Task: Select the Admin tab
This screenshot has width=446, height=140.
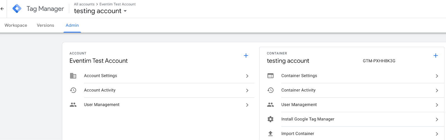Action: [72, 25]
